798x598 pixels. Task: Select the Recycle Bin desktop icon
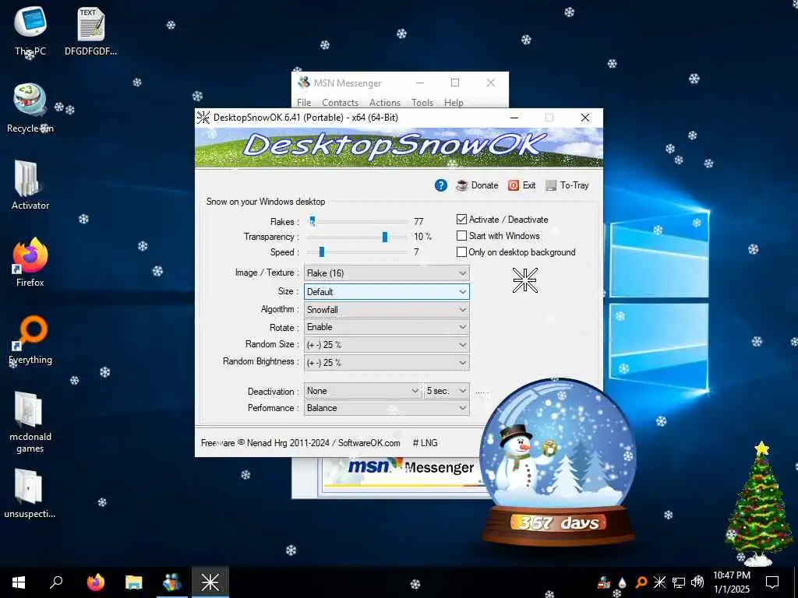click(30, 107)
